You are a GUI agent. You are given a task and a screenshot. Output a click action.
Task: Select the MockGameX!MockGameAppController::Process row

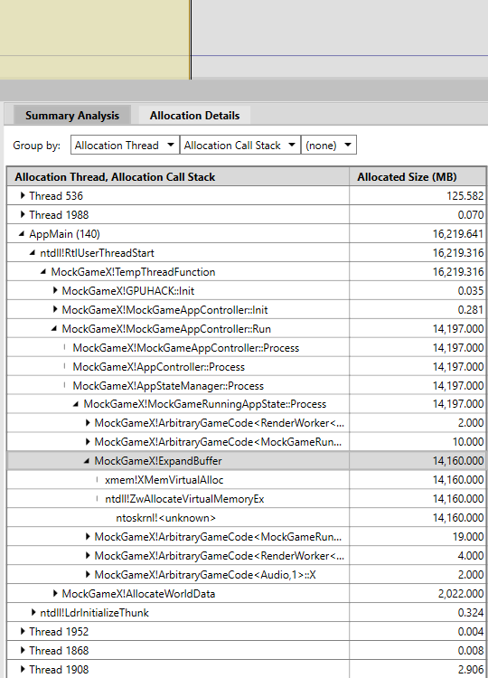tap(247, 348)
